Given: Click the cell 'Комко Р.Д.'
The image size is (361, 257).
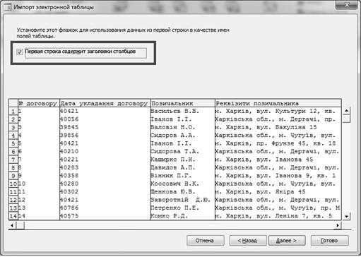Looking at the screenshot, I should [183, 216].
